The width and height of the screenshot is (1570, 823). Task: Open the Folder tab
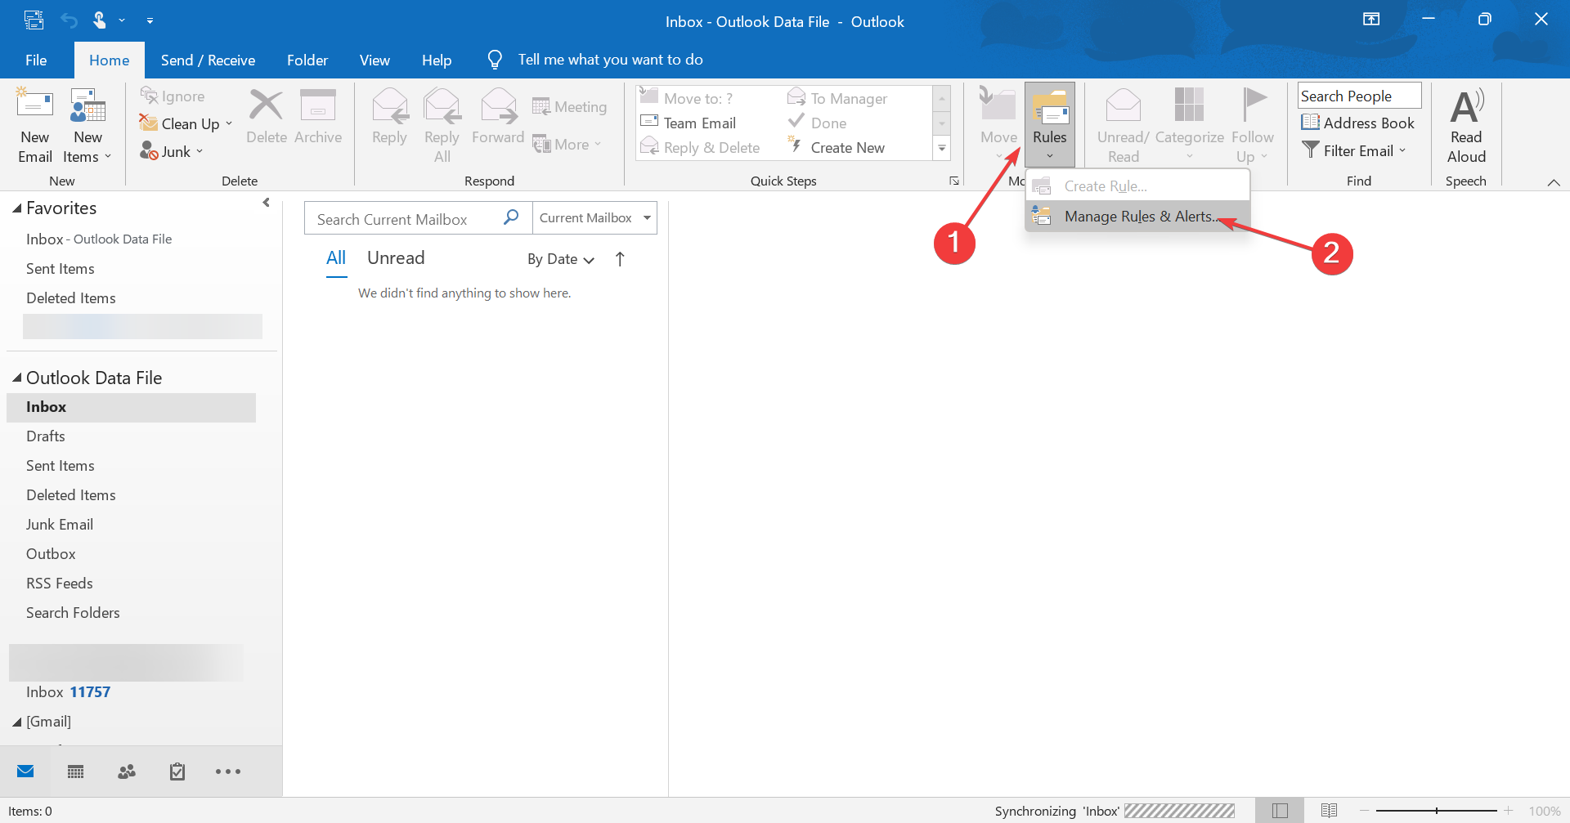pyautogui.click(x=307, y=60)
